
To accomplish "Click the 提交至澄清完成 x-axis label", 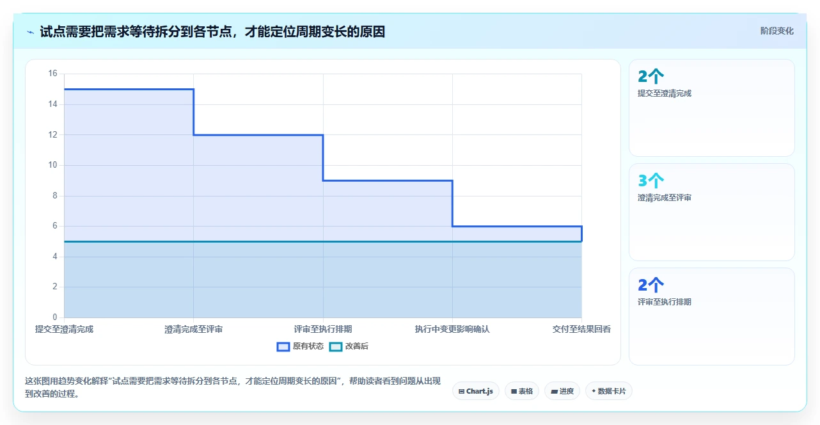I will click(x=64, y=329).
